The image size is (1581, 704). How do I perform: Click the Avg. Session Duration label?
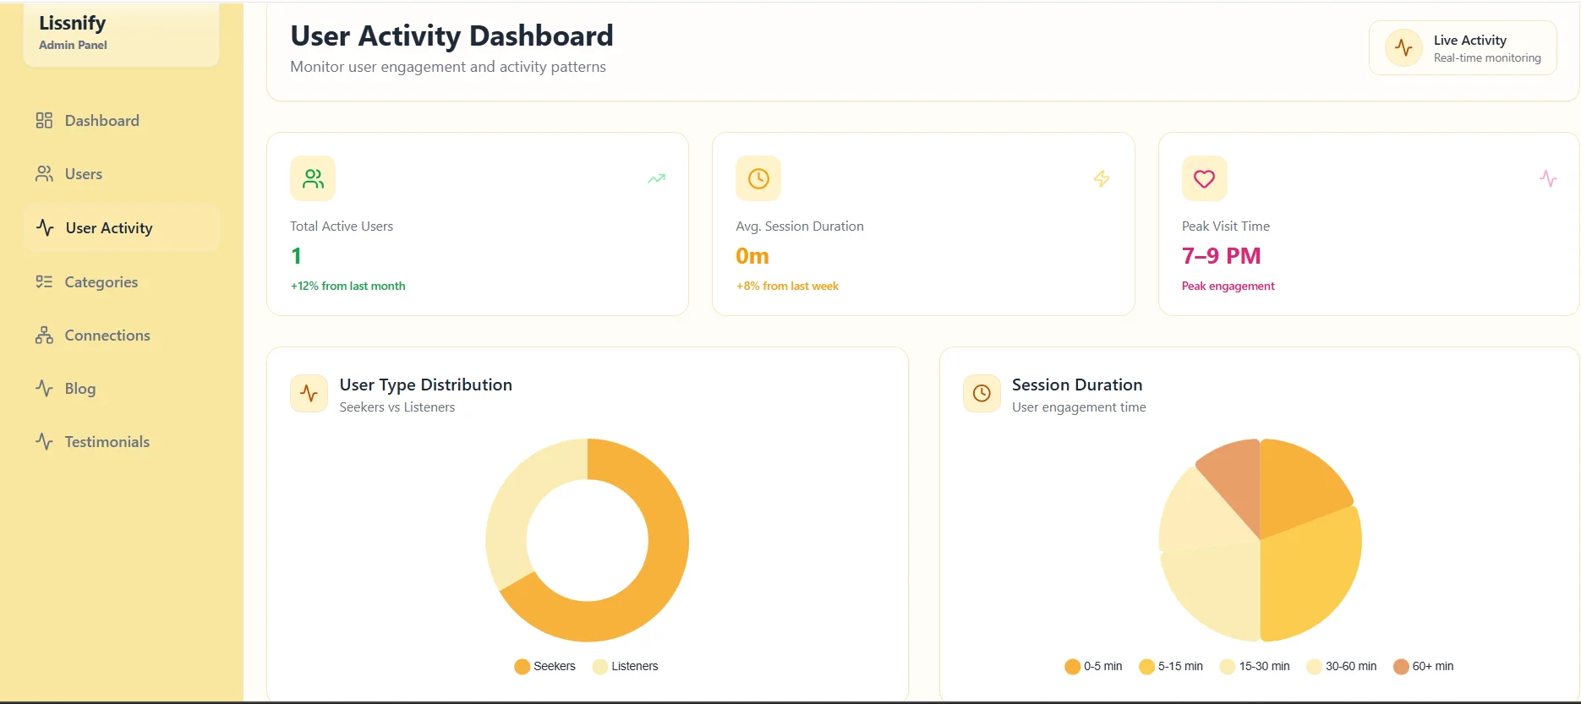[x=800, y=226]
